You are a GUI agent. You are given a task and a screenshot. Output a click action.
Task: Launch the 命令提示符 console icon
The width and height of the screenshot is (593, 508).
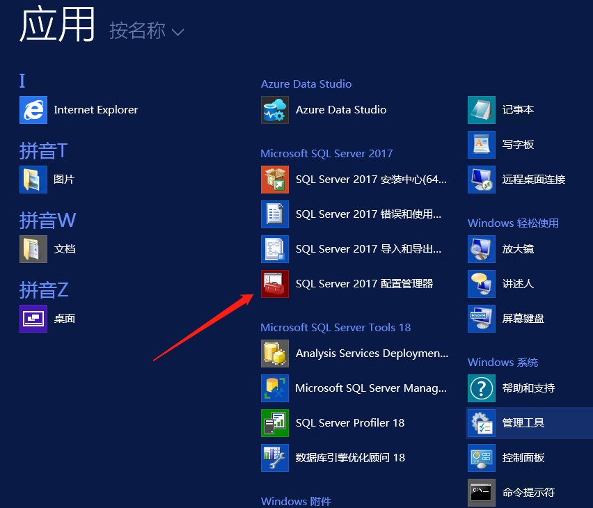[482, 493]
